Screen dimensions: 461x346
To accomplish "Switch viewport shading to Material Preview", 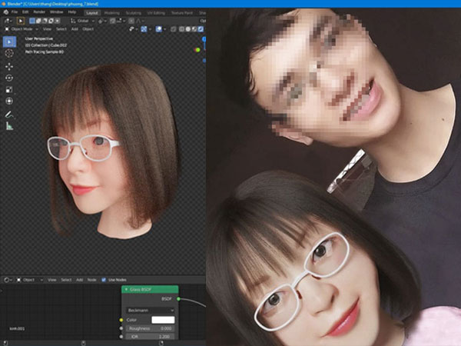I will (194, 29).
